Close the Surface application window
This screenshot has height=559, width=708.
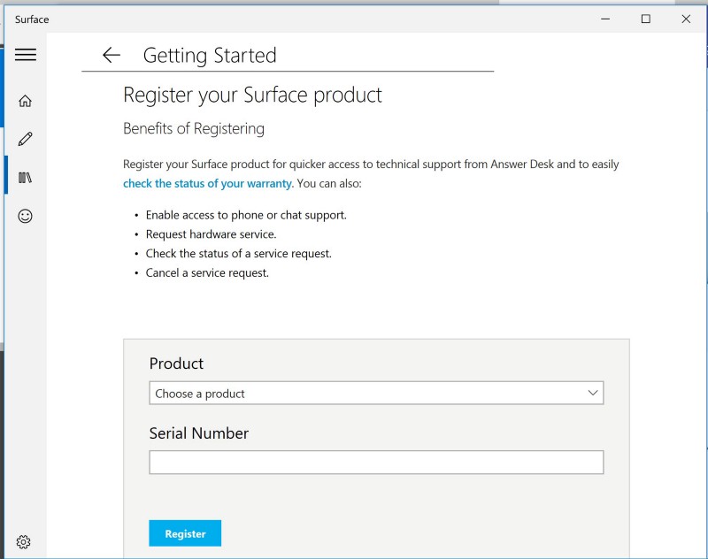coord(687,19)
